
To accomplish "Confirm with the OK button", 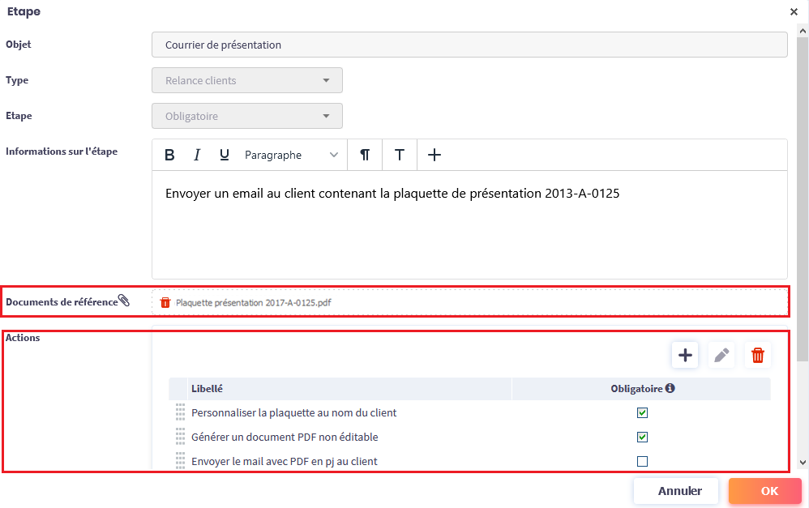I will pyautogui.click(x=768, y=491).
